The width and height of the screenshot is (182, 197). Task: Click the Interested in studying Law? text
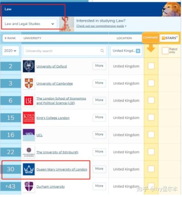click(101, 21)
